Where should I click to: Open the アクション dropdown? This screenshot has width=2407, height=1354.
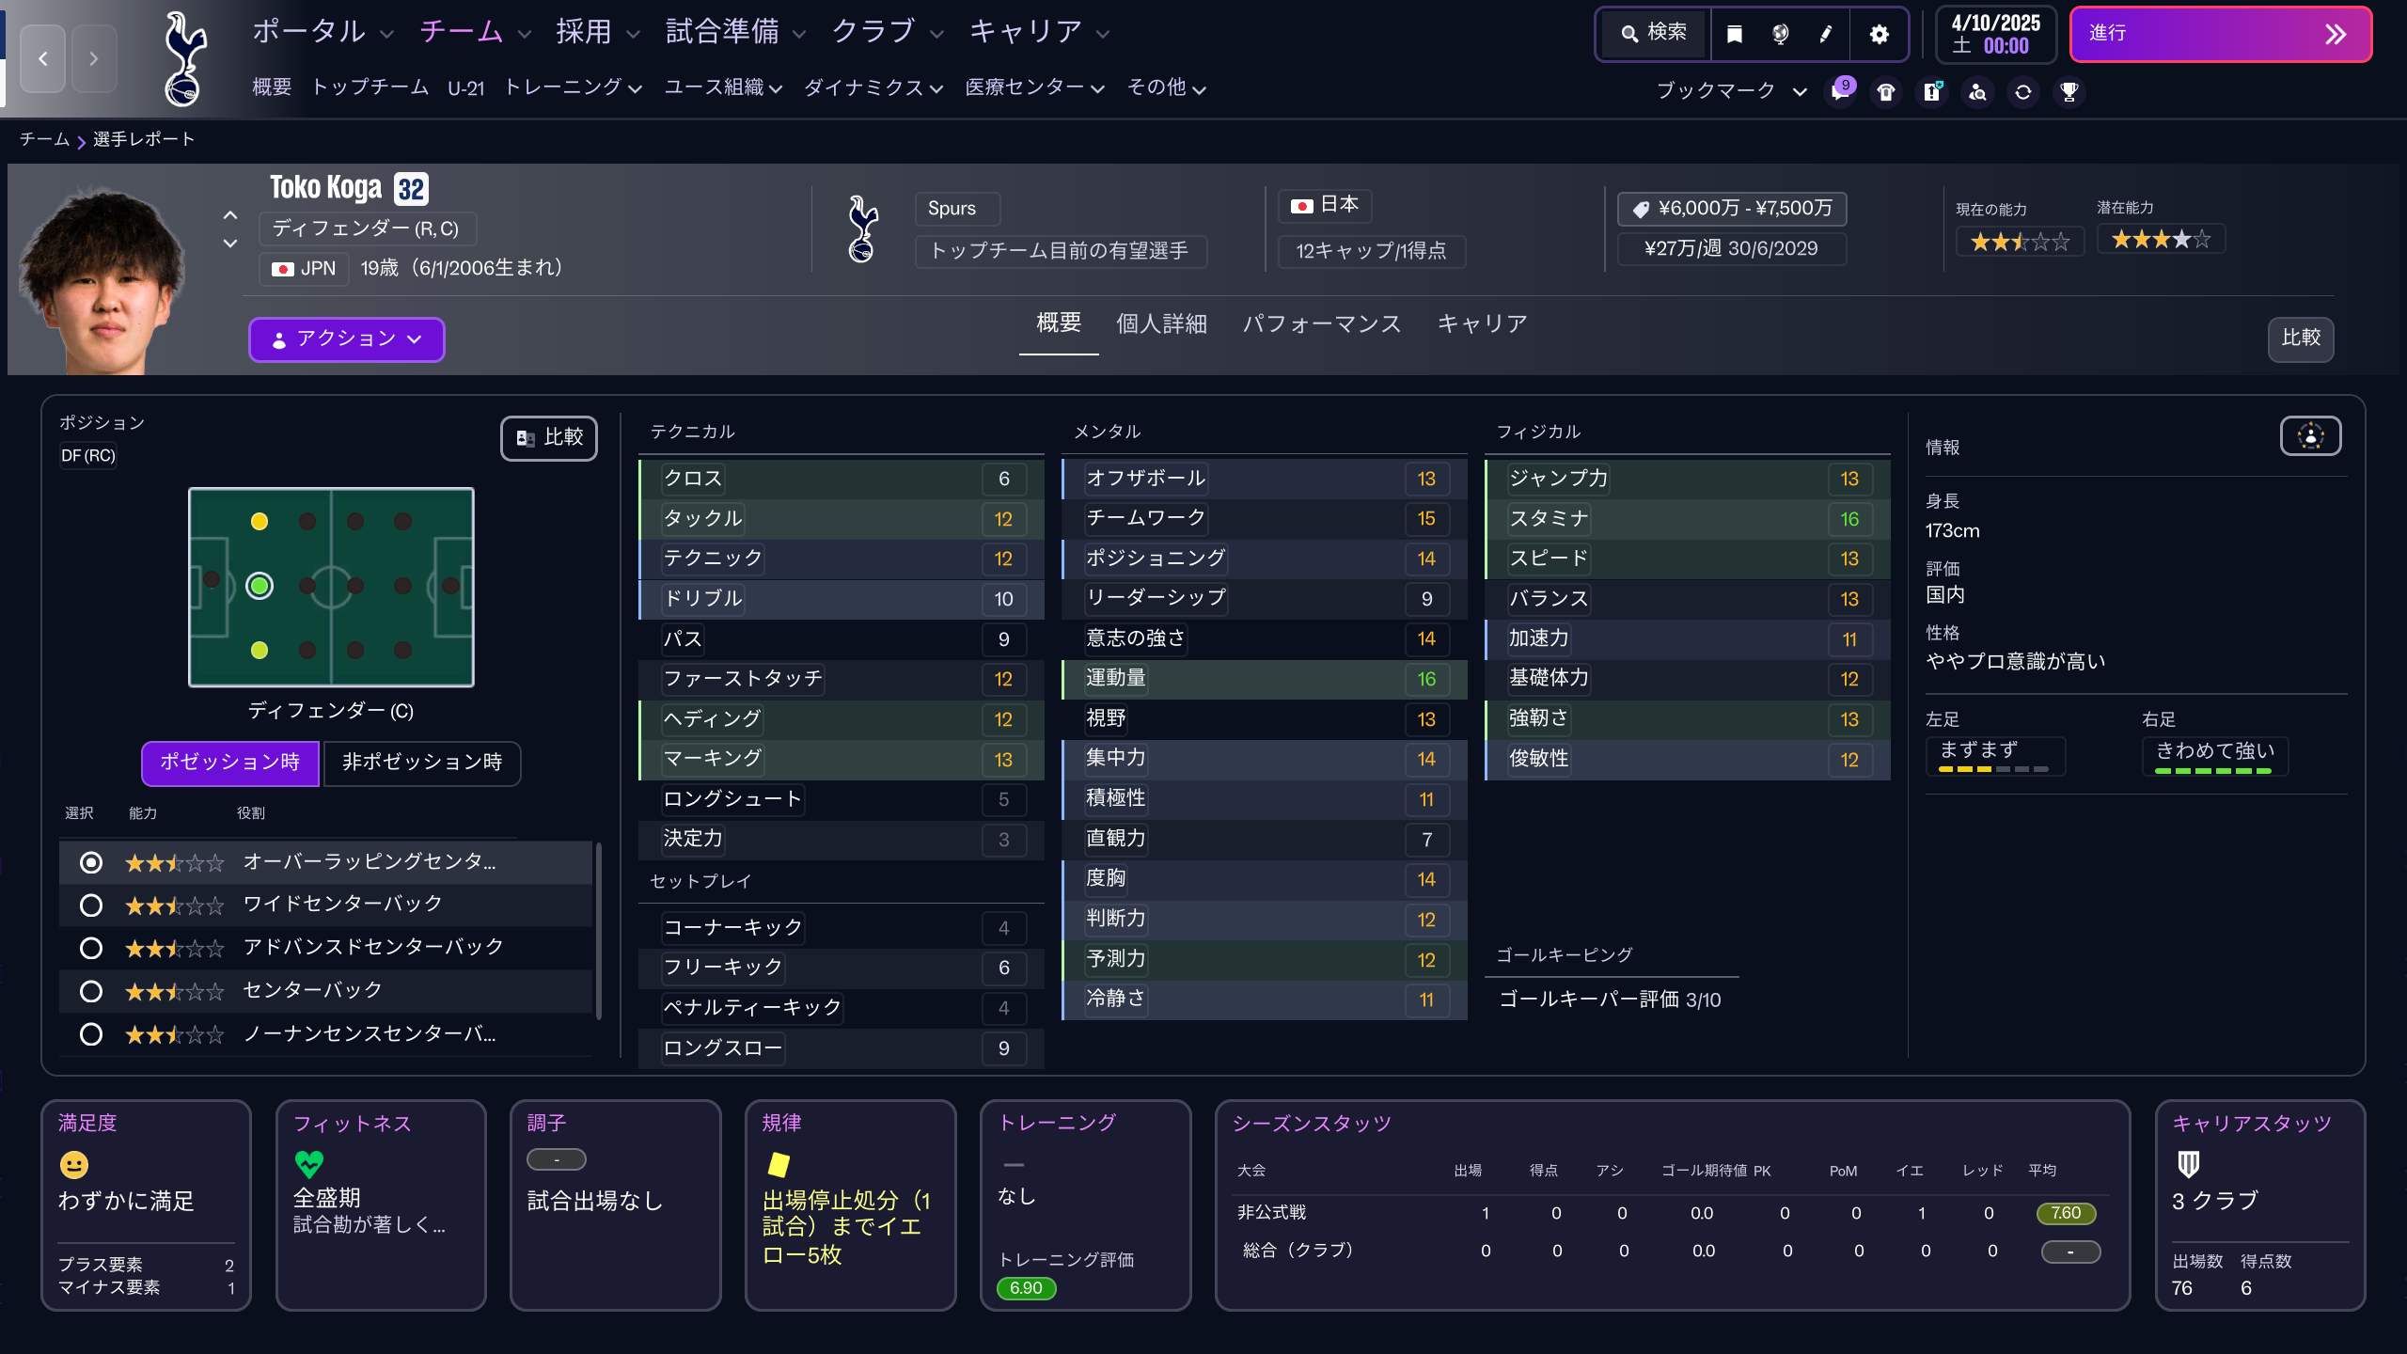(346, 339)
